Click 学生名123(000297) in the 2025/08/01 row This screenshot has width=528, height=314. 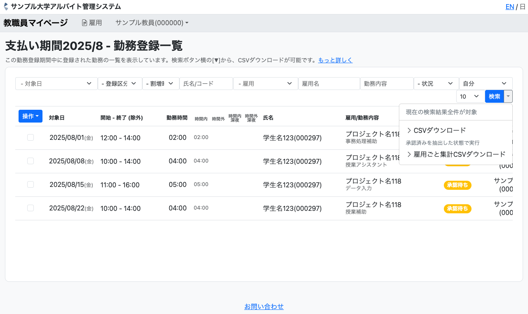292,138
